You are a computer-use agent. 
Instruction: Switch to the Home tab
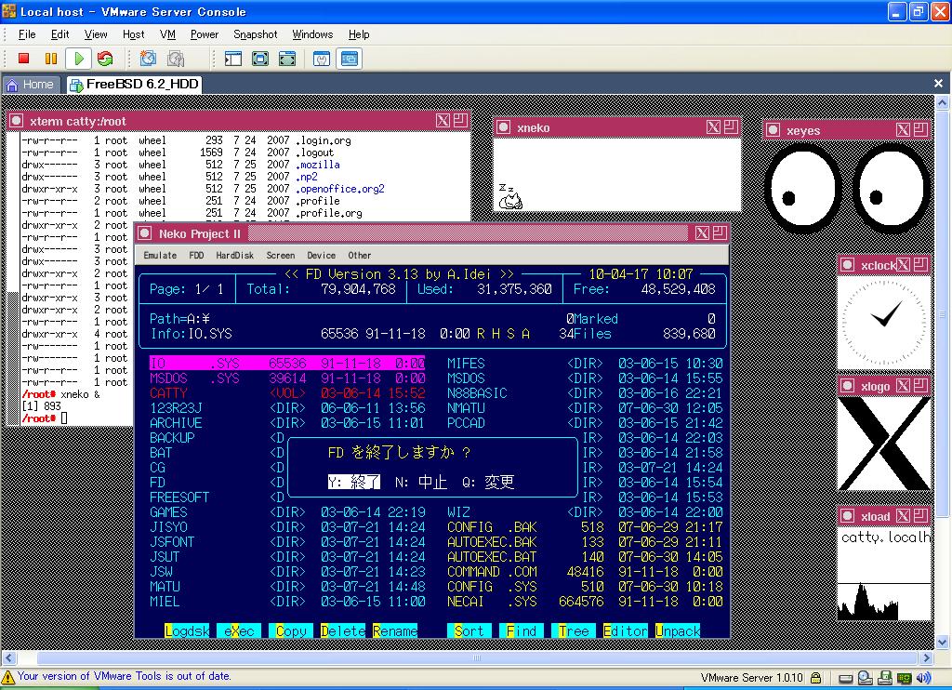[x=31, y=85]
